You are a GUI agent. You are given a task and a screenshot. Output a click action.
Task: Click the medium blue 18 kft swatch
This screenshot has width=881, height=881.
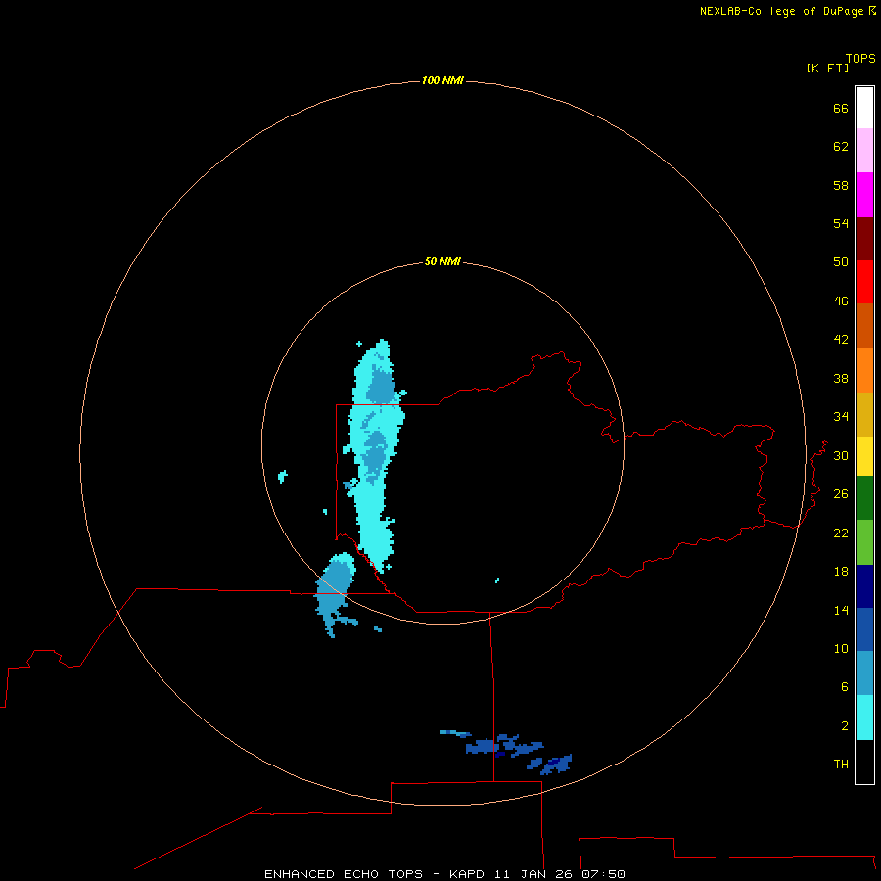864,629
